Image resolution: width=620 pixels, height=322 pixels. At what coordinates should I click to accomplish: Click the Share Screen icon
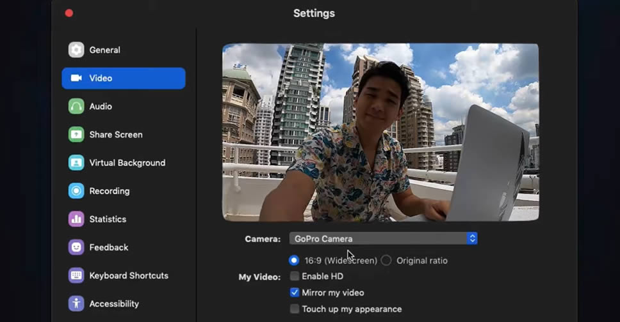76,134
